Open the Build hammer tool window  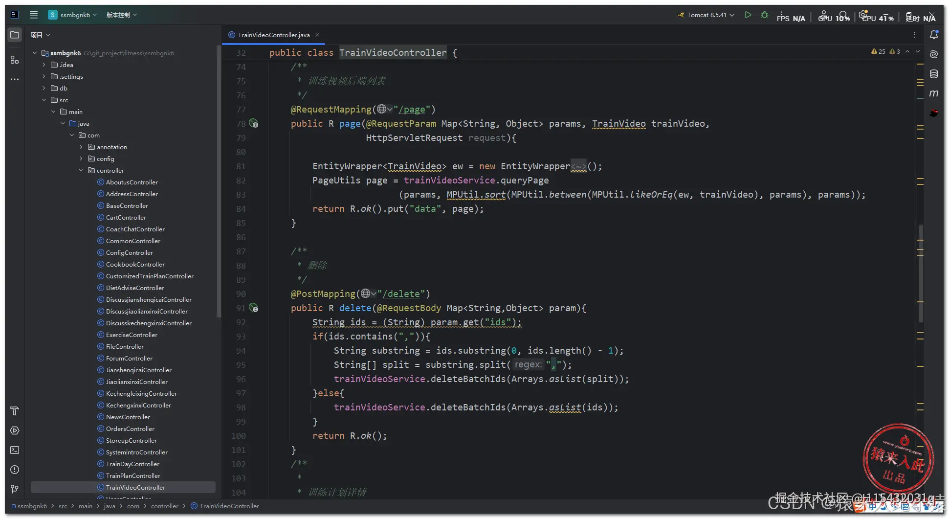(15, 411)
